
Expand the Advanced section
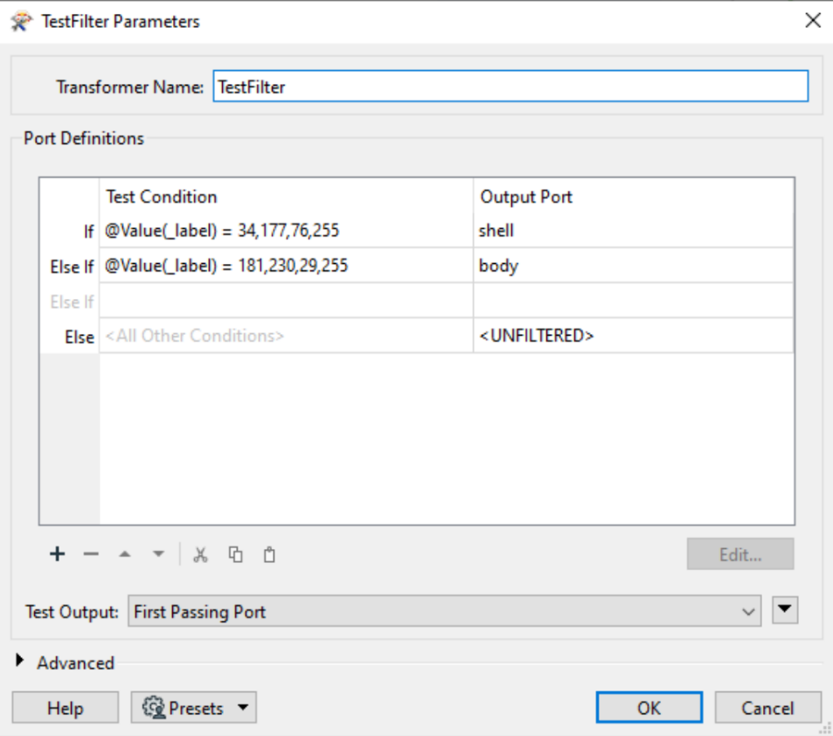click(21, 663)
